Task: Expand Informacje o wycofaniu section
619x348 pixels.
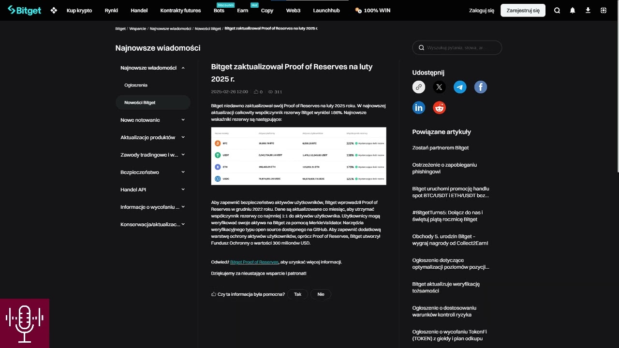Action: click(x=183, y=207)
